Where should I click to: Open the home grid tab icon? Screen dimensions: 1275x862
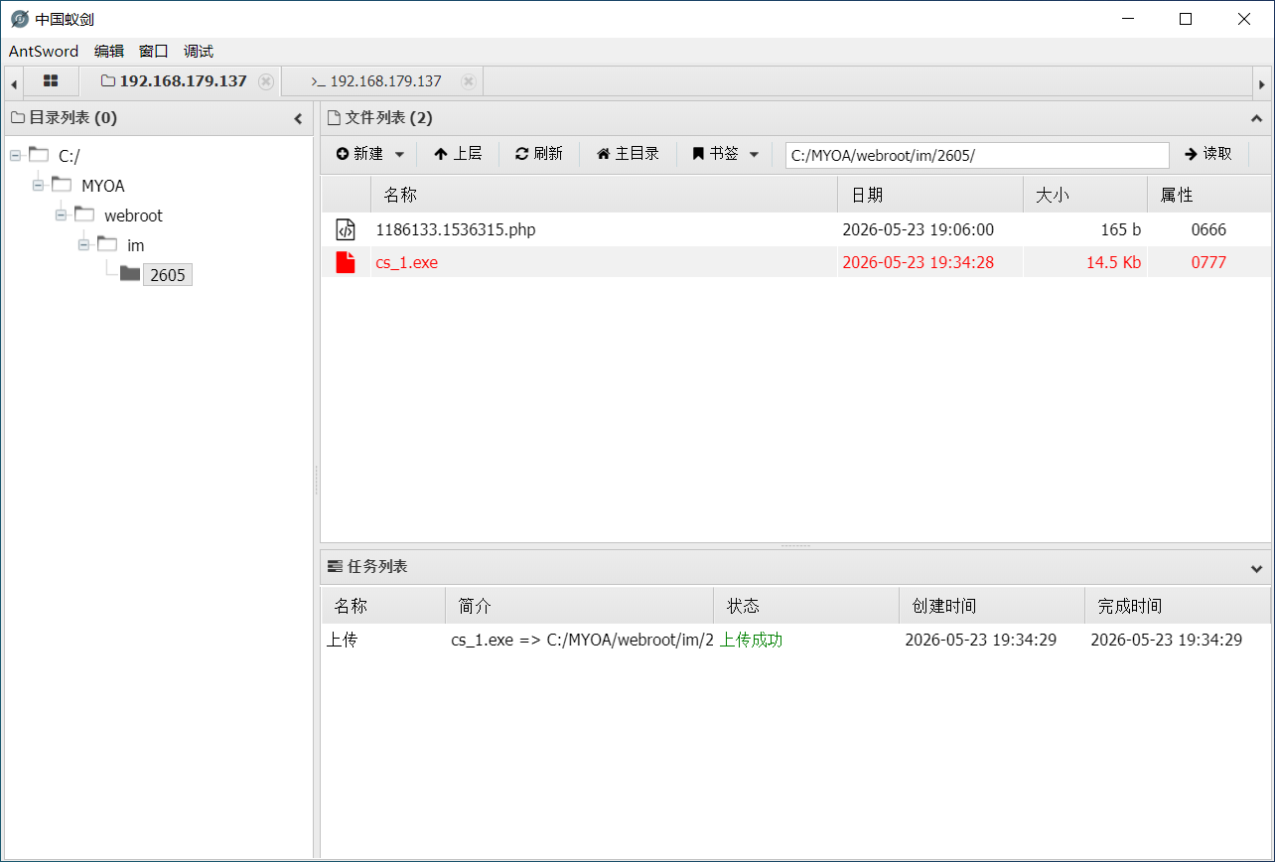click(x=51, y=81)
